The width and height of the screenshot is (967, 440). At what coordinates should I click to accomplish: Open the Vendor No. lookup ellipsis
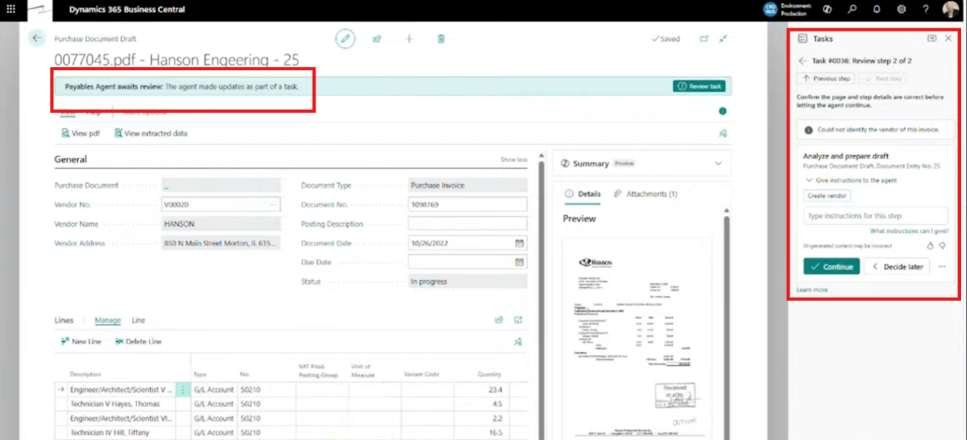coord(273,204)
